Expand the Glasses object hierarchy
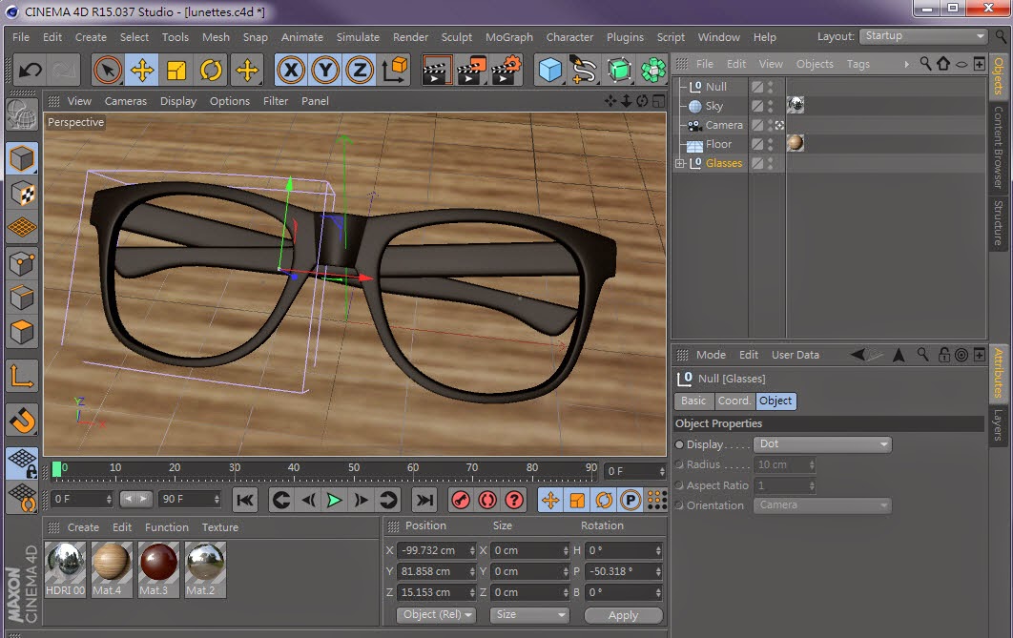Viewport: 1013px width, 638px height. (x=679, y=163)
